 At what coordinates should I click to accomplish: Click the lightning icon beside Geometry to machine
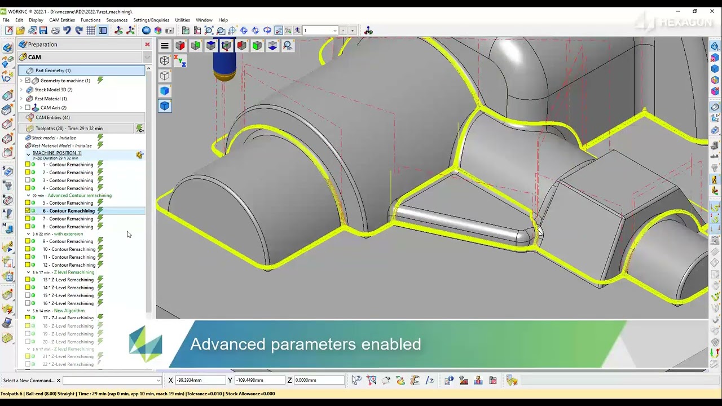(100, 81)
